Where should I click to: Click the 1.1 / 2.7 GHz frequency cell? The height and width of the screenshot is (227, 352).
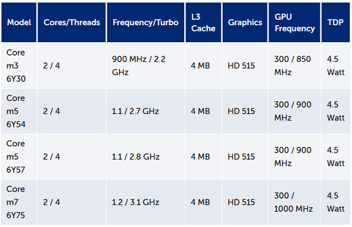145,111
